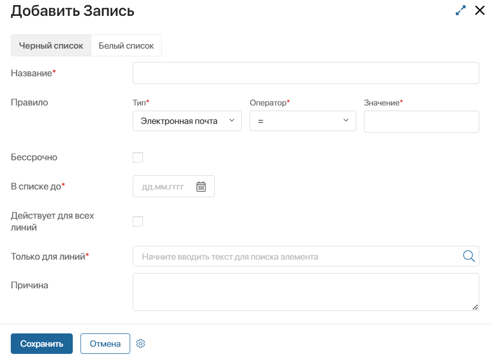Image resolution: width=491 pixels, height=358 pixels.
Task: Open the Электронная почта type dropdown
Action: tap(179, 121)
